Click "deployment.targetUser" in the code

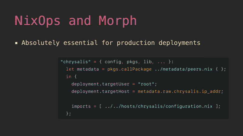point(100,84)
